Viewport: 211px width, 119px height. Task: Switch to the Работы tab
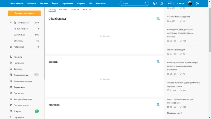(x=87, y=10)
